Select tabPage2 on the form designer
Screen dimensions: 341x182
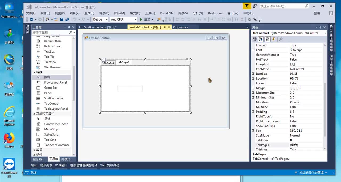coord(123,62)
